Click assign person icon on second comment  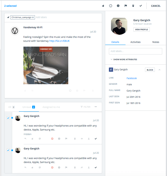click(x=89, y=168)
